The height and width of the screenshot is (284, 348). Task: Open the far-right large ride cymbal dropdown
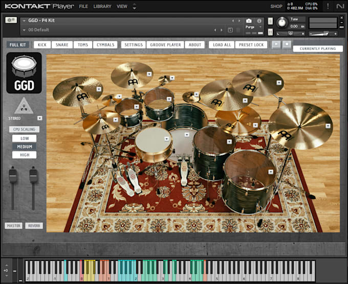pyautogui.click(x=328, y=126)
